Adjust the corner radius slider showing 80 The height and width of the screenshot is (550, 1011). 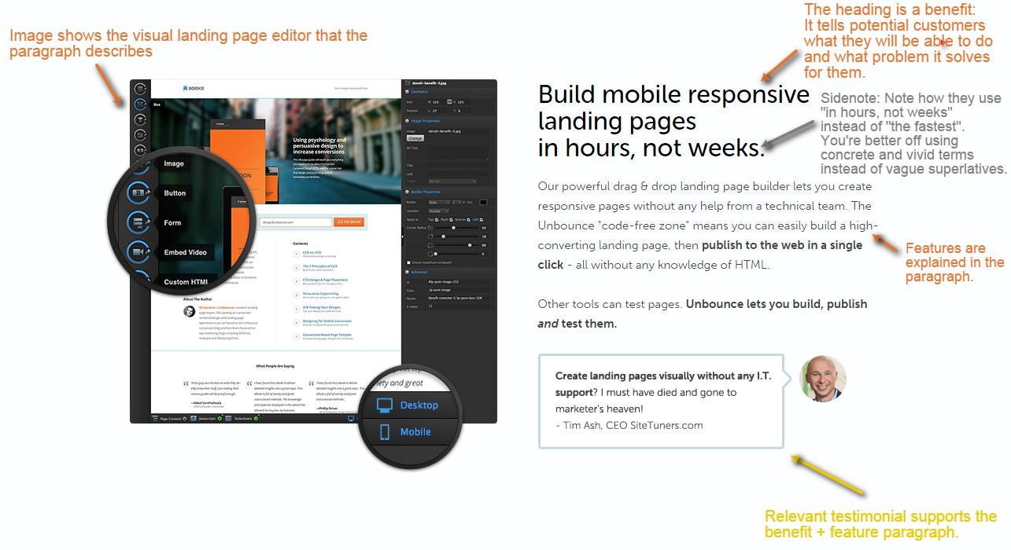pos(470,245)
